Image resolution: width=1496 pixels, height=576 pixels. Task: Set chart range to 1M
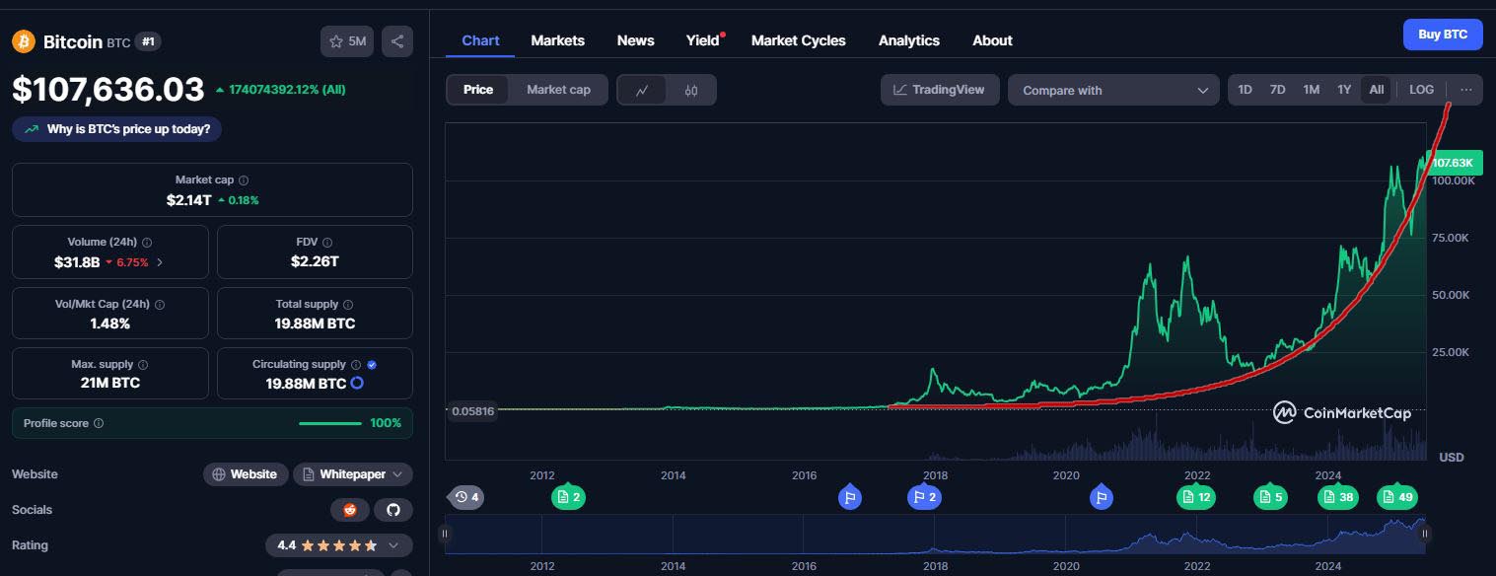pyautogui.click(x=1312, y=90)
